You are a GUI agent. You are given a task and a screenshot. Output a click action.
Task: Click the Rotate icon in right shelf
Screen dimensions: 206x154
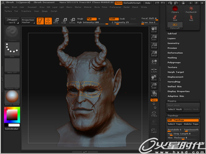click(154, 94)
